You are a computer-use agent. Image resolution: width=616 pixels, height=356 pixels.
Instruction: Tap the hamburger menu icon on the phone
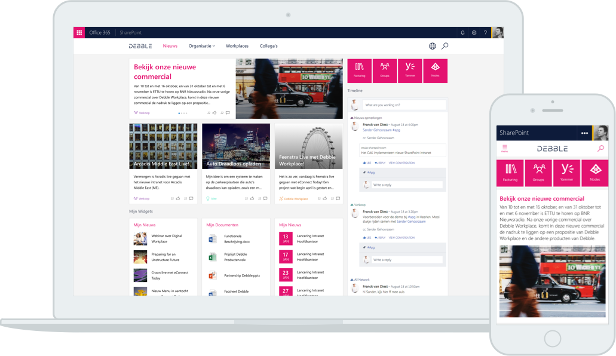pyautogui.click(x=505, y=149)
